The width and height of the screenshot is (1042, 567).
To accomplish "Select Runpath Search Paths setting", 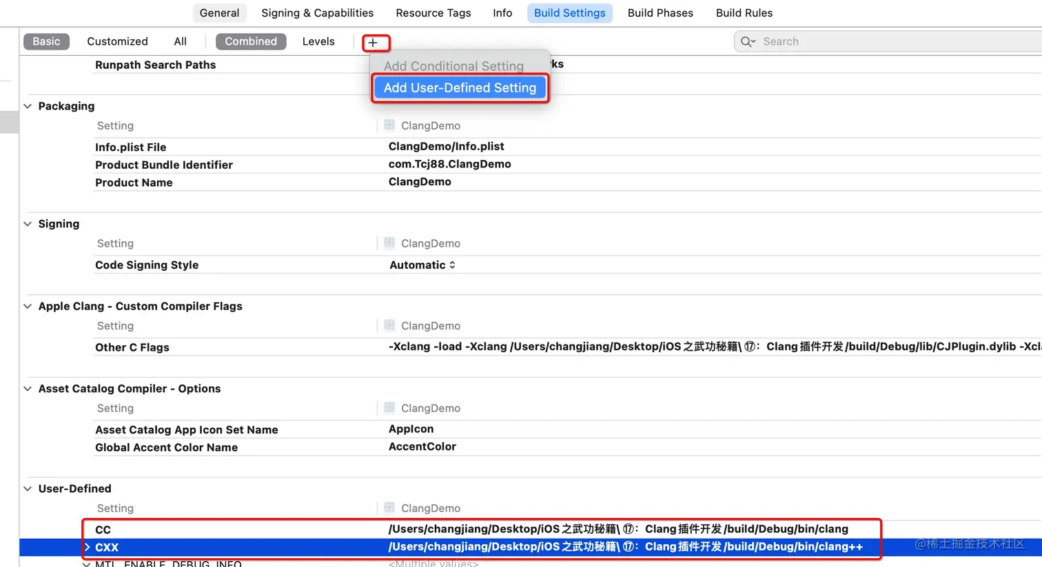I will (x=155, y=65).
